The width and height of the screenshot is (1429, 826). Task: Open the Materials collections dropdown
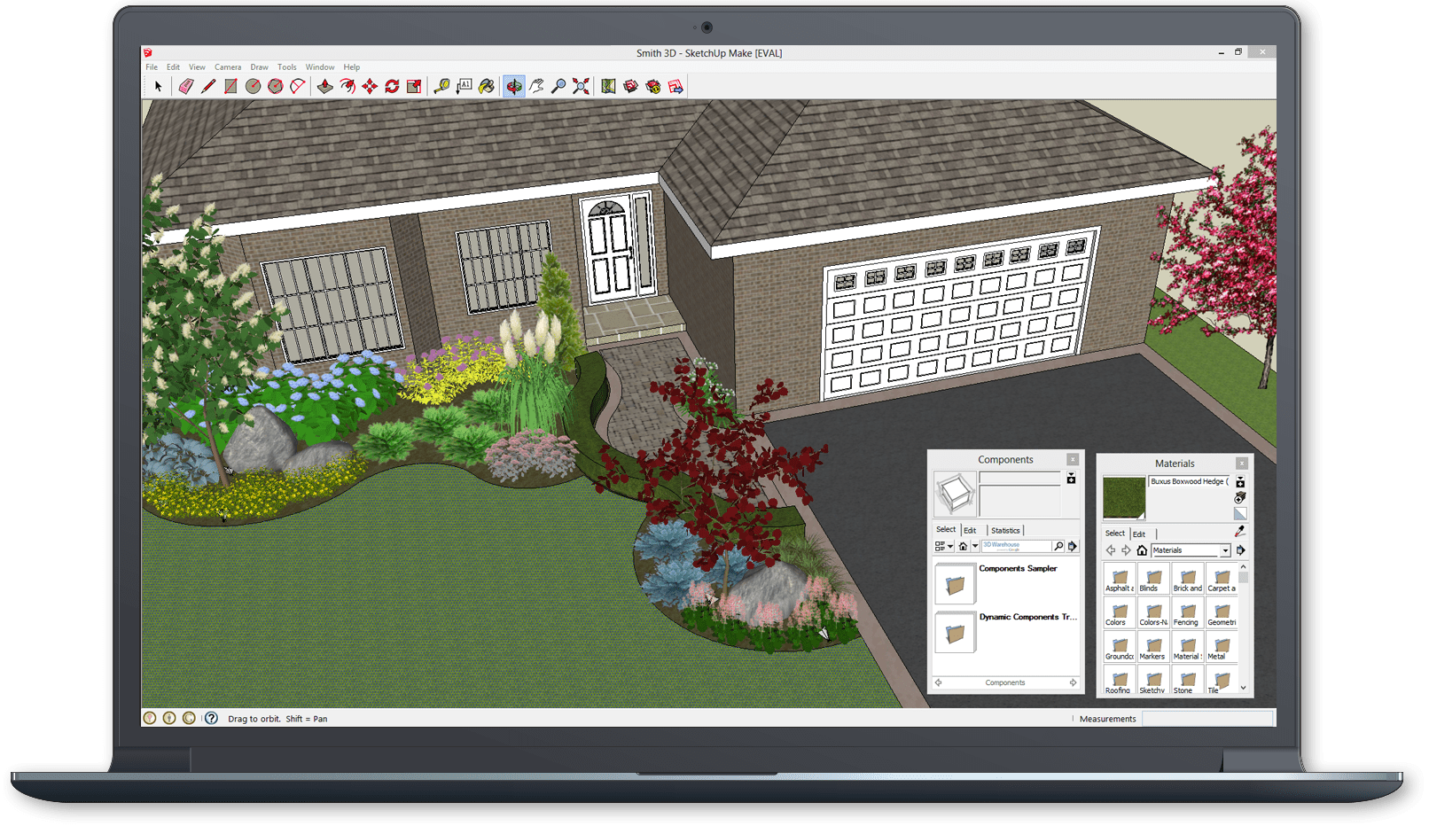pyautogui.click(x=1224, y=550)
